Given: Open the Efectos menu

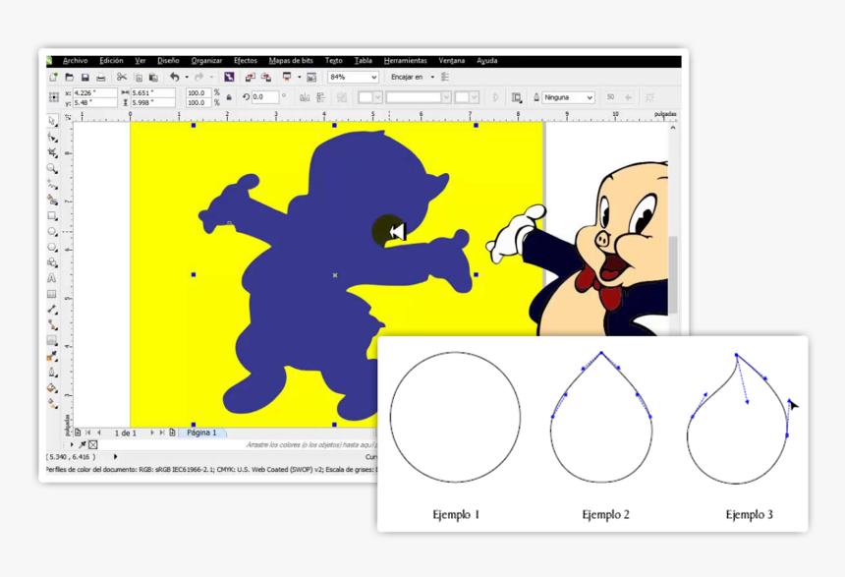Looking at the screenshot, I should pyautogui.click(x=246, y=61).
